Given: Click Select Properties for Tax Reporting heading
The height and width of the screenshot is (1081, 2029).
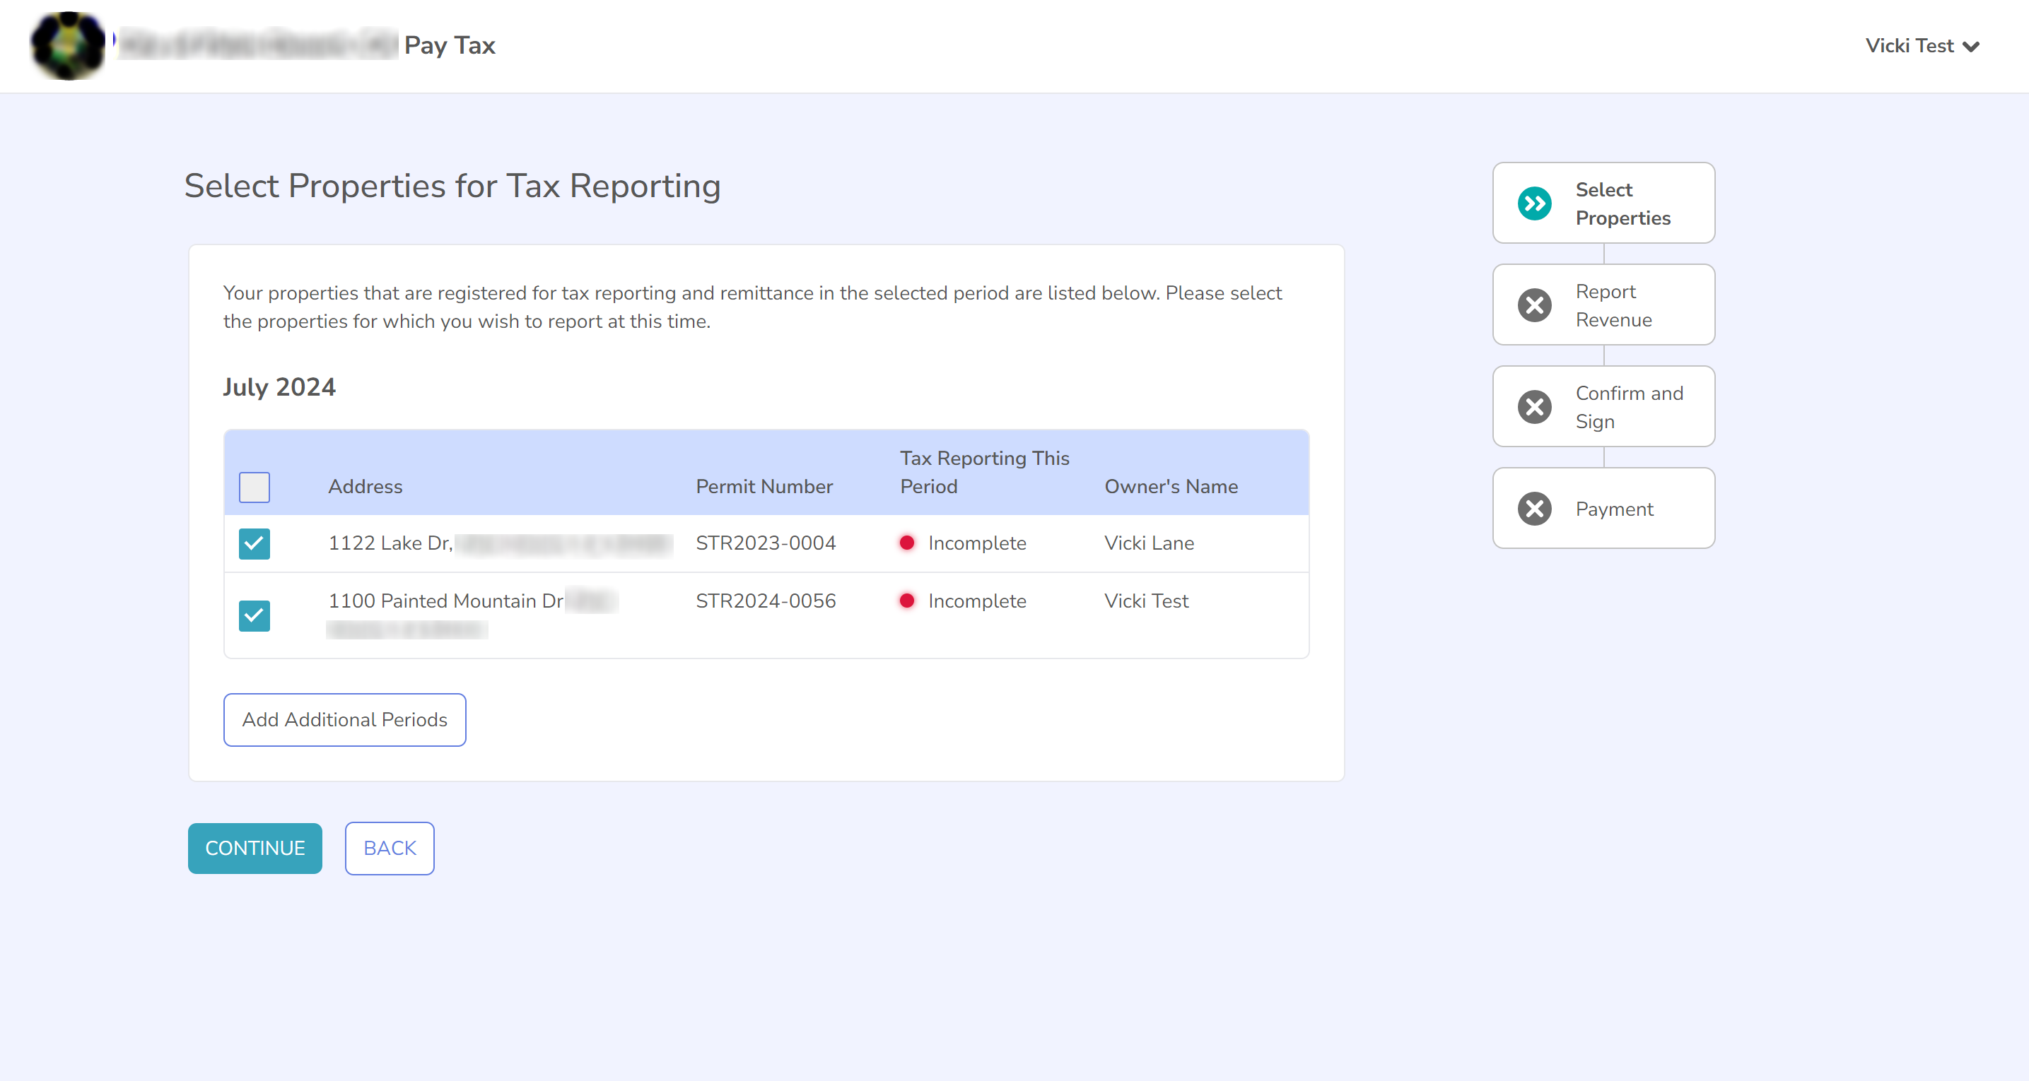Looking at the screenshot, I should 452,187.
